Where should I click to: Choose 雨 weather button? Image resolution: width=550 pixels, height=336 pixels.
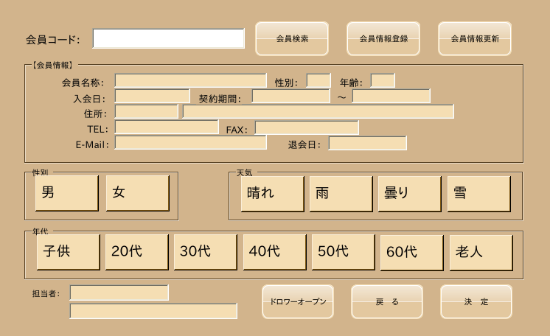[341, 194]
